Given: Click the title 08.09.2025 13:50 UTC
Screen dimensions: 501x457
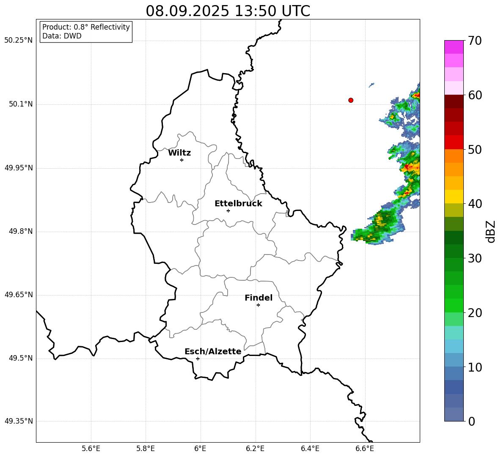Looking at the screenshot, I should click(228, 11).
